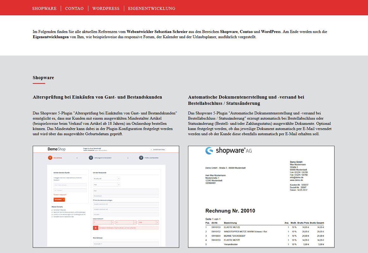Image resolution: width=368 pixels, height=253 pixels.
Task: Click the Passwort vergessen link in screenshot
Action: [x=60, y=194]
